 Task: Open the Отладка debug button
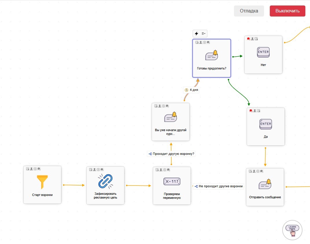[249, 11]
